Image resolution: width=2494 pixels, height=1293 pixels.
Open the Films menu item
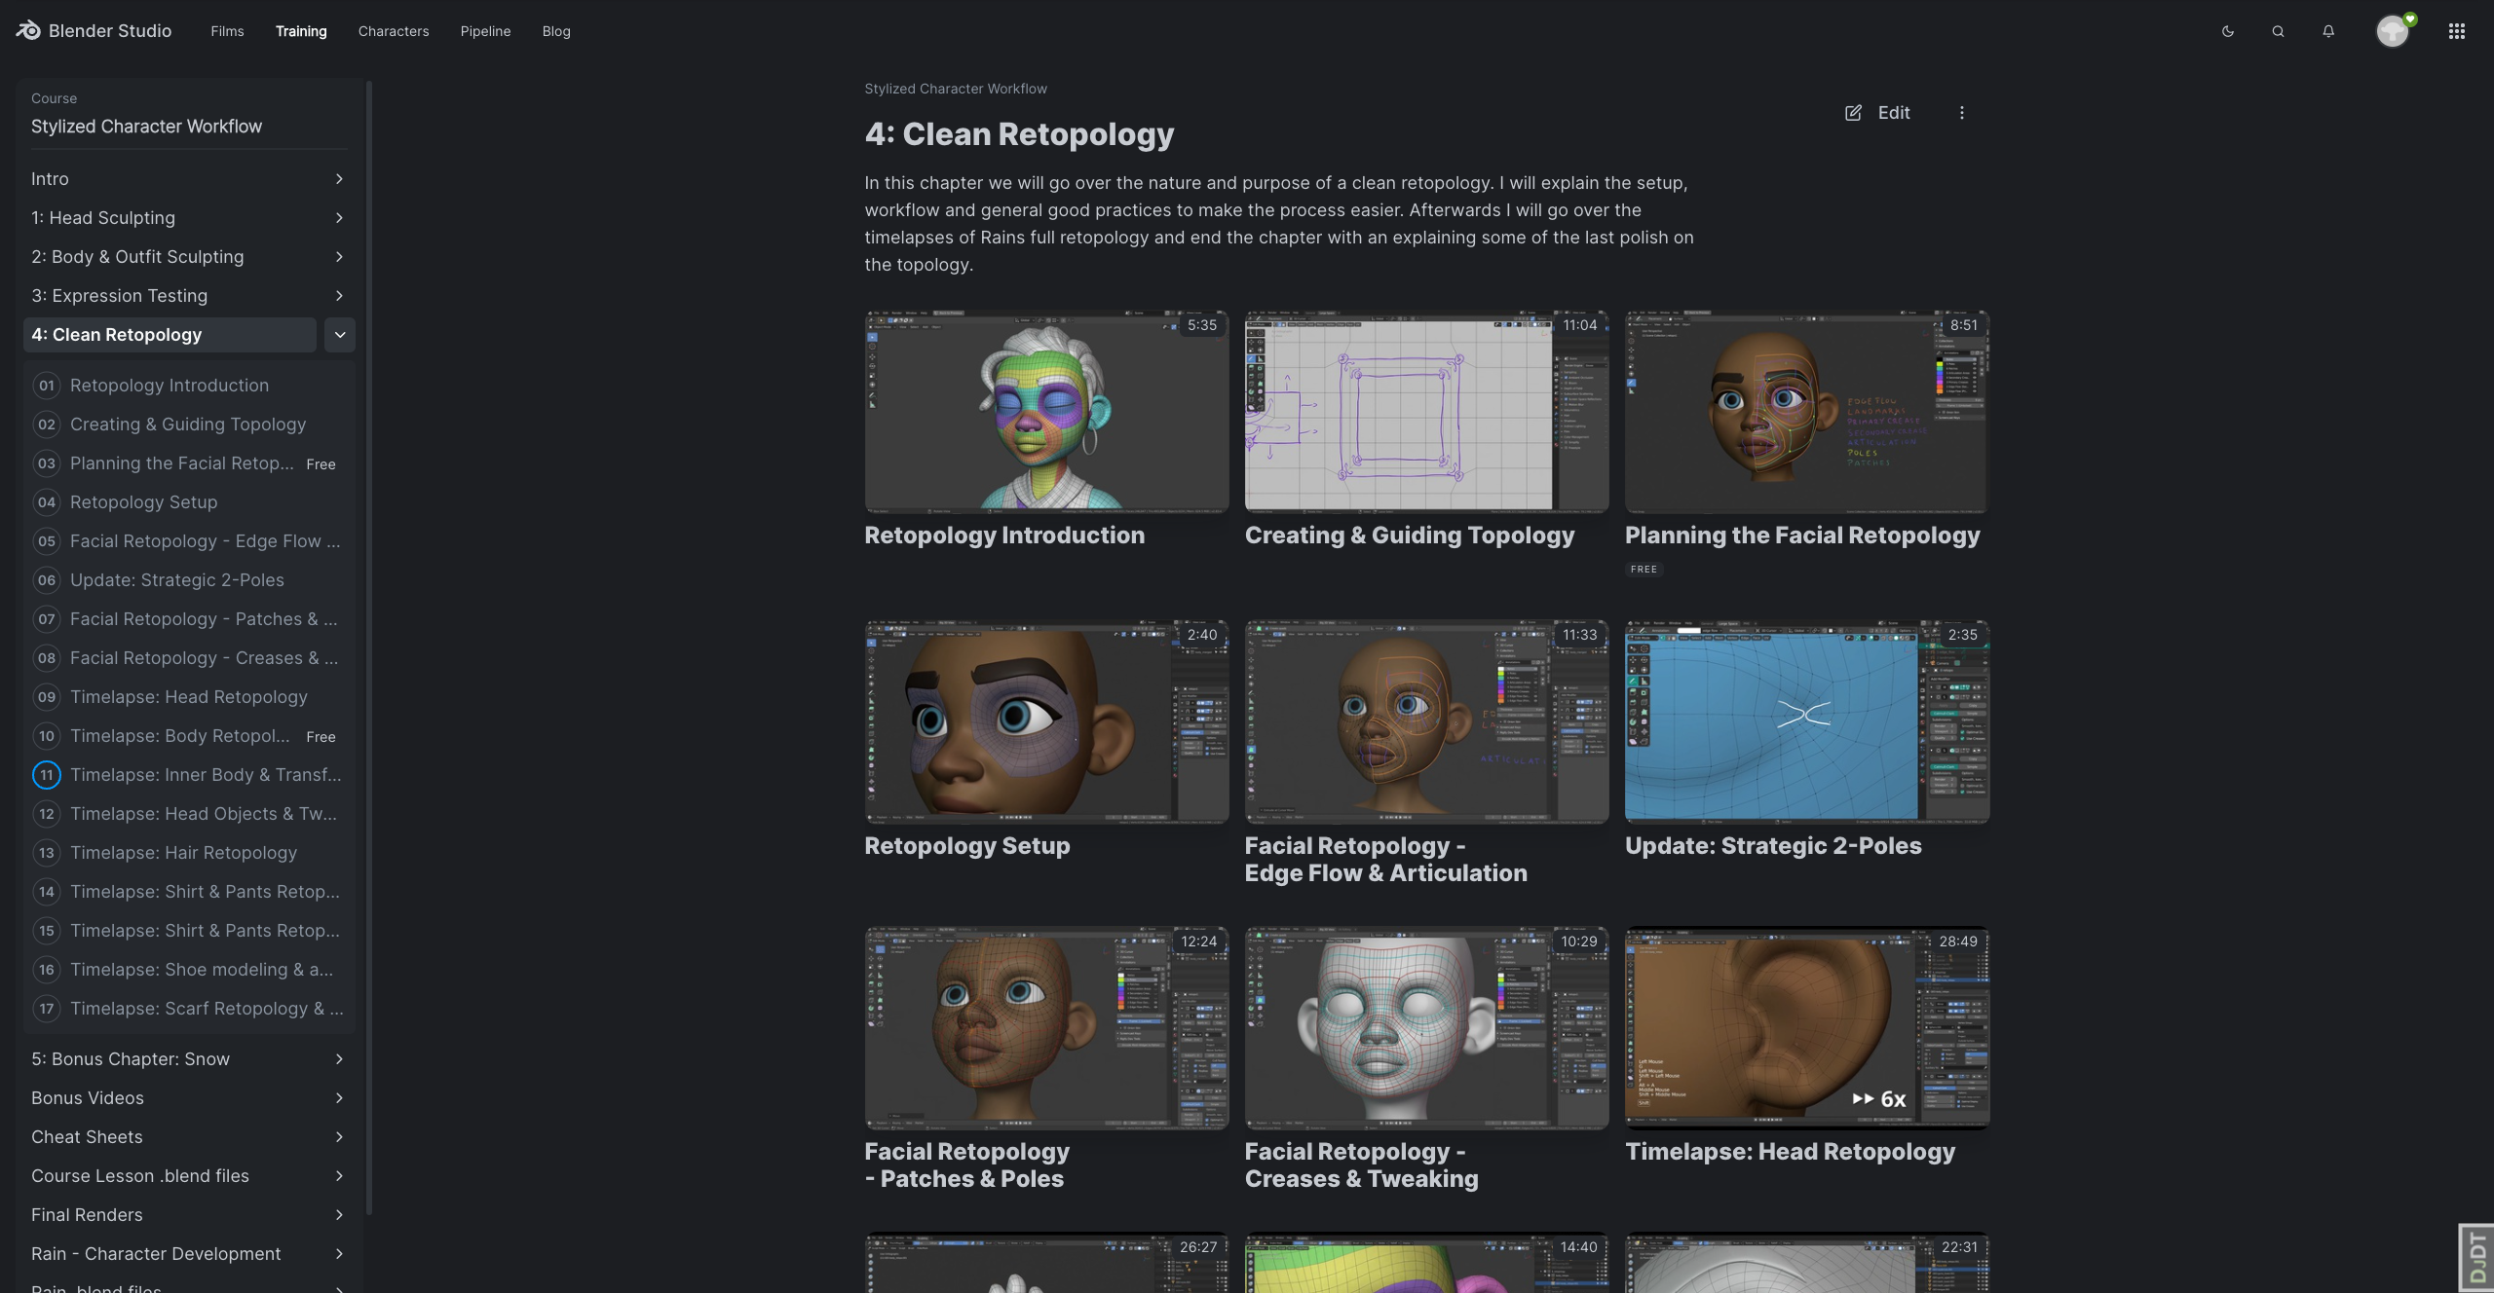click(227, 31)
